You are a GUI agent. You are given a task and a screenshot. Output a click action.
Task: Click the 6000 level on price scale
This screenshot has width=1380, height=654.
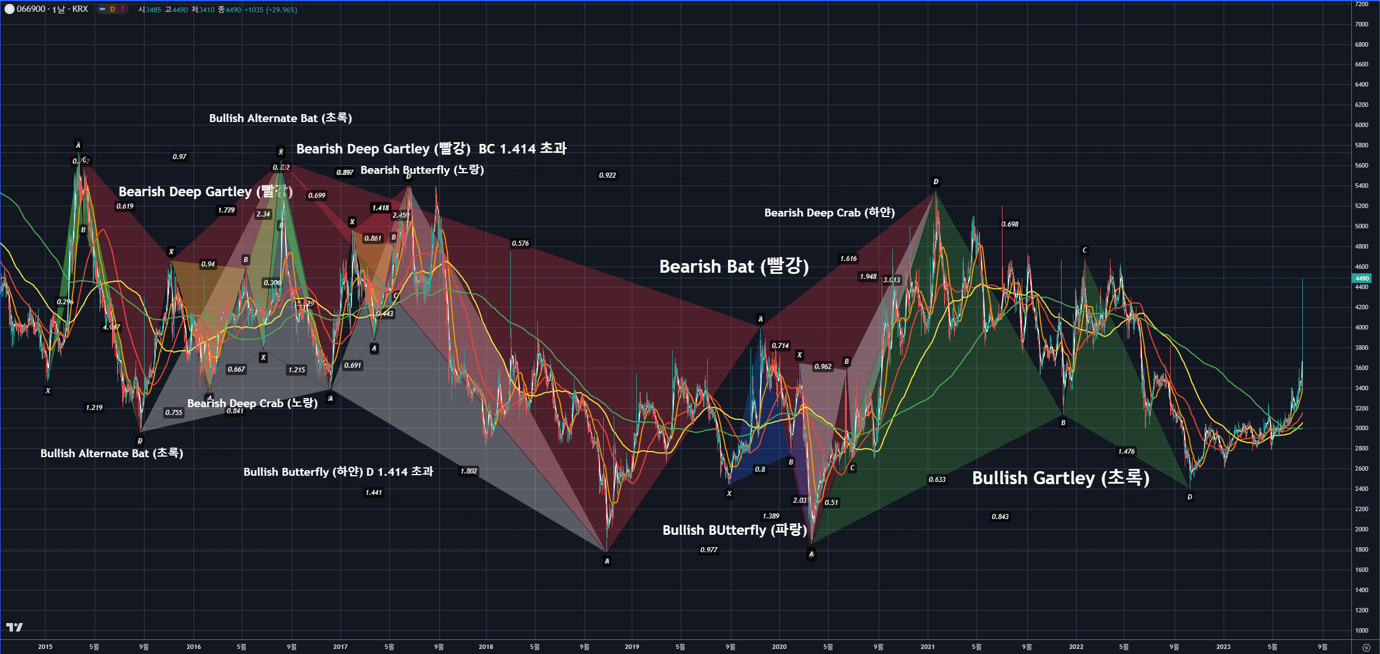click(1361, 125)
